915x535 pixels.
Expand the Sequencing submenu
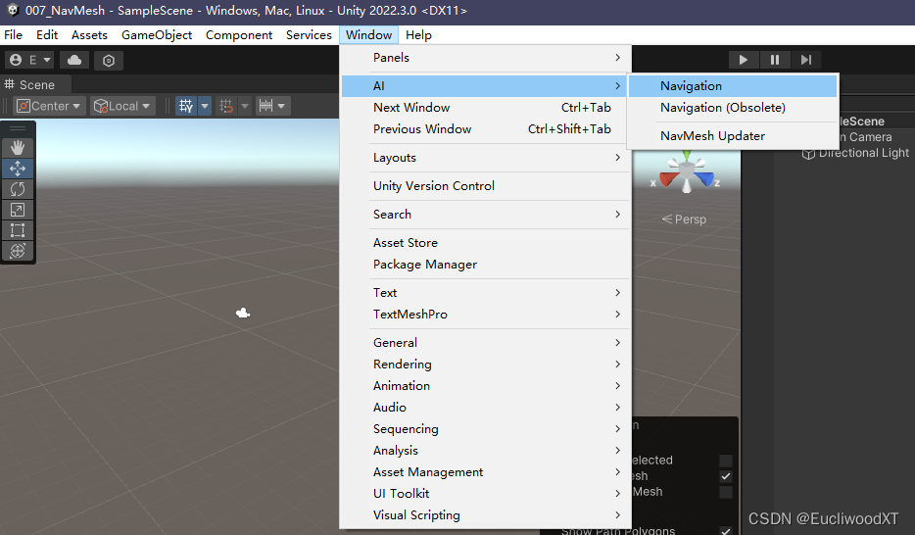[x=486, y=429]
